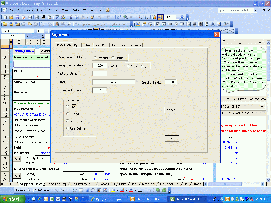Image resolution: width=271 pixels, height=203 pixels.
Task: Click the Insert WordArt icon
Action: click(87, 190)
